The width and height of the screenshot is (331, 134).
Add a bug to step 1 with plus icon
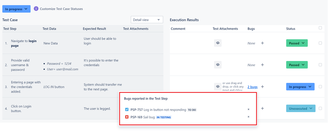pyautogui.click(x=262, y=43)
